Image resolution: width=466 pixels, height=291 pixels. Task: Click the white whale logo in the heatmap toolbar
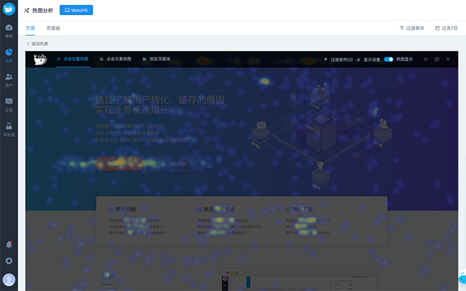[x=40, y=59]
